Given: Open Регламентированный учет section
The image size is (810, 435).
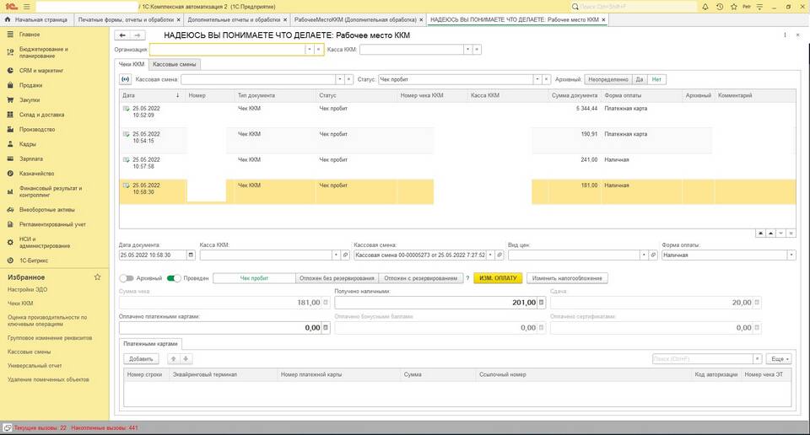Looking at the screenshot, I should 52,224.
